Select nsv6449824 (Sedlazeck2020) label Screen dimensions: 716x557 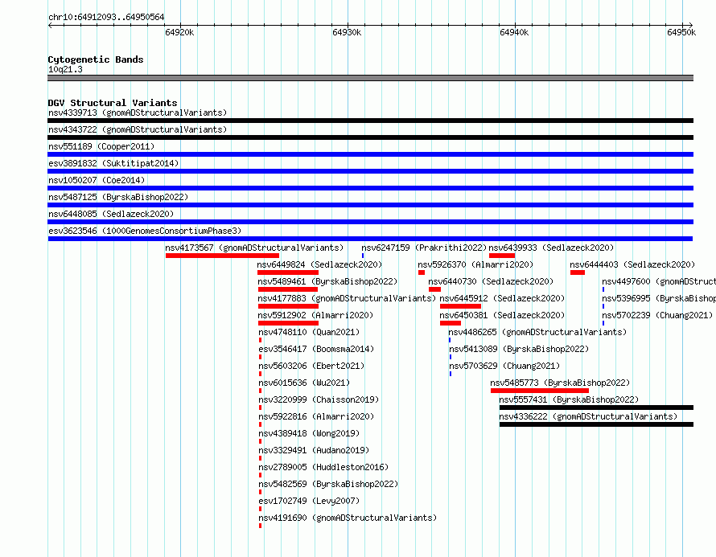click(319, 264)
